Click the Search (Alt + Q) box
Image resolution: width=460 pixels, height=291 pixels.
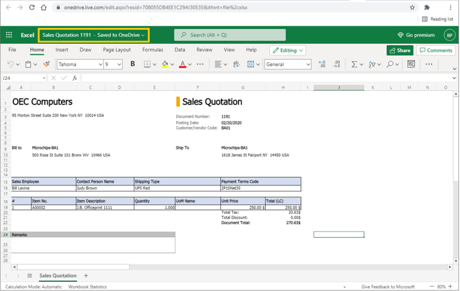click(230, 35)
